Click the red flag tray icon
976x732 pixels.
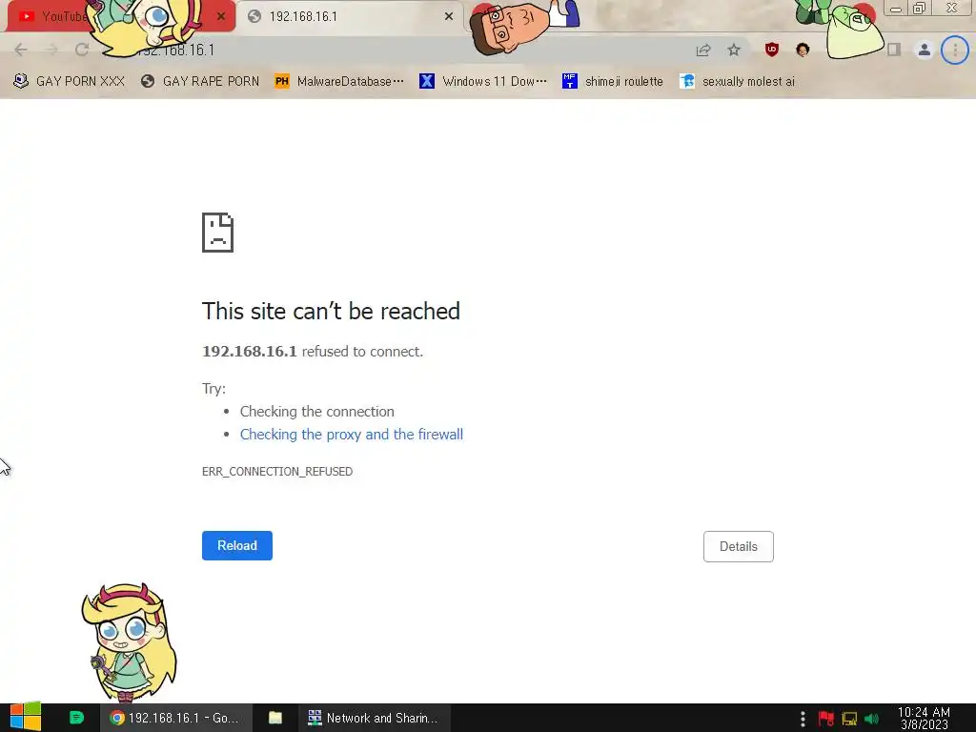point(826,719)
